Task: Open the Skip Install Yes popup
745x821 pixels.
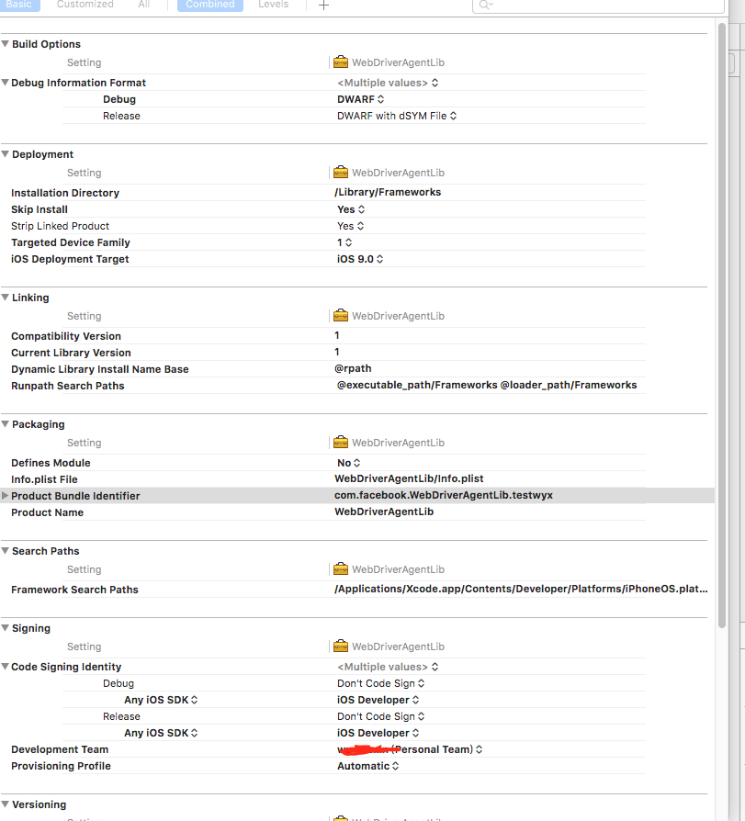Action: pos(351,209)
